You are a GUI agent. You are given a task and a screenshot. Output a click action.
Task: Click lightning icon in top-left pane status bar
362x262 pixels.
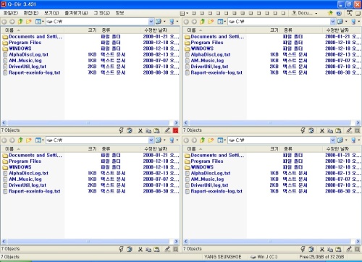121,130
